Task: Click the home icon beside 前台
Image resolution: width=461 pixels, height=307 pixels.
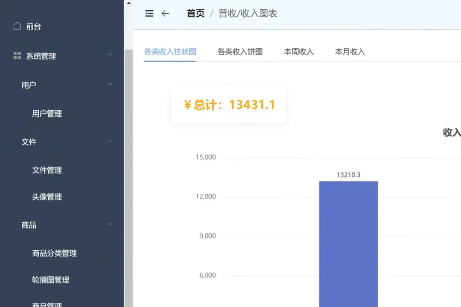Action: [x=17, y=26]
